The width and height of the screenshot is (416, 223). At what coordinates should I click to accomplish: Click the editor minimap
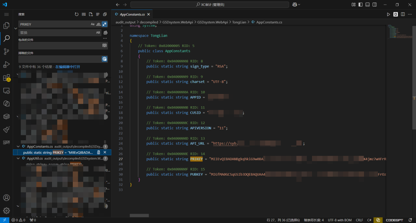click(x=399, y=31)
